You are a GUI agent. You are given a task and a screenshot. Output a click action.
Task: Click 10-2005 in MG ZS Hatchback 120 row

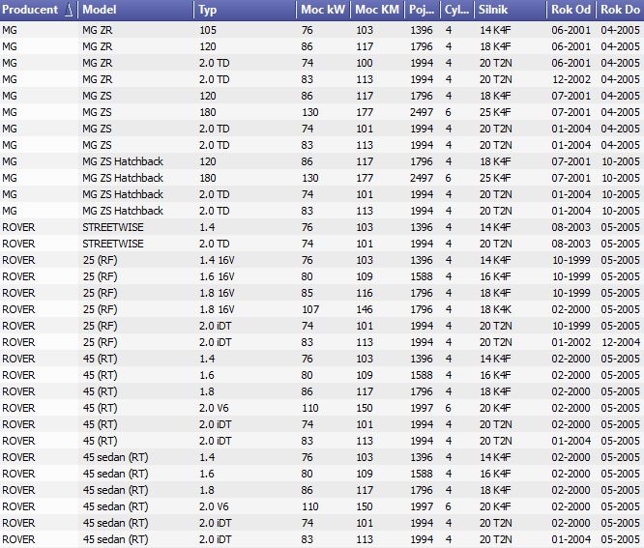tap(621, 161)
